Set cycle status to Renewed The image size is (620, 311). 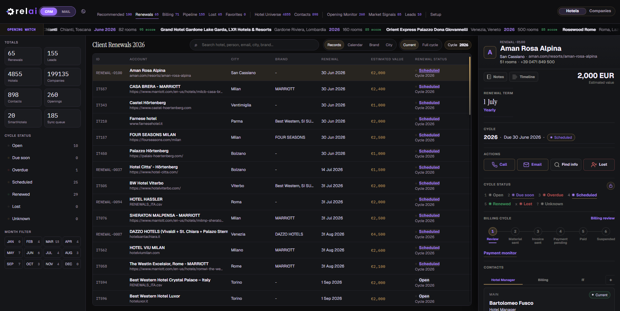tap(500, 204)
